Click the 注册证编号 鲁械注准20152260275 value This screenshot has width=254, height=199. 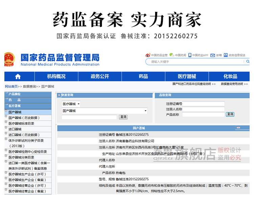click(x=132, y=135)
